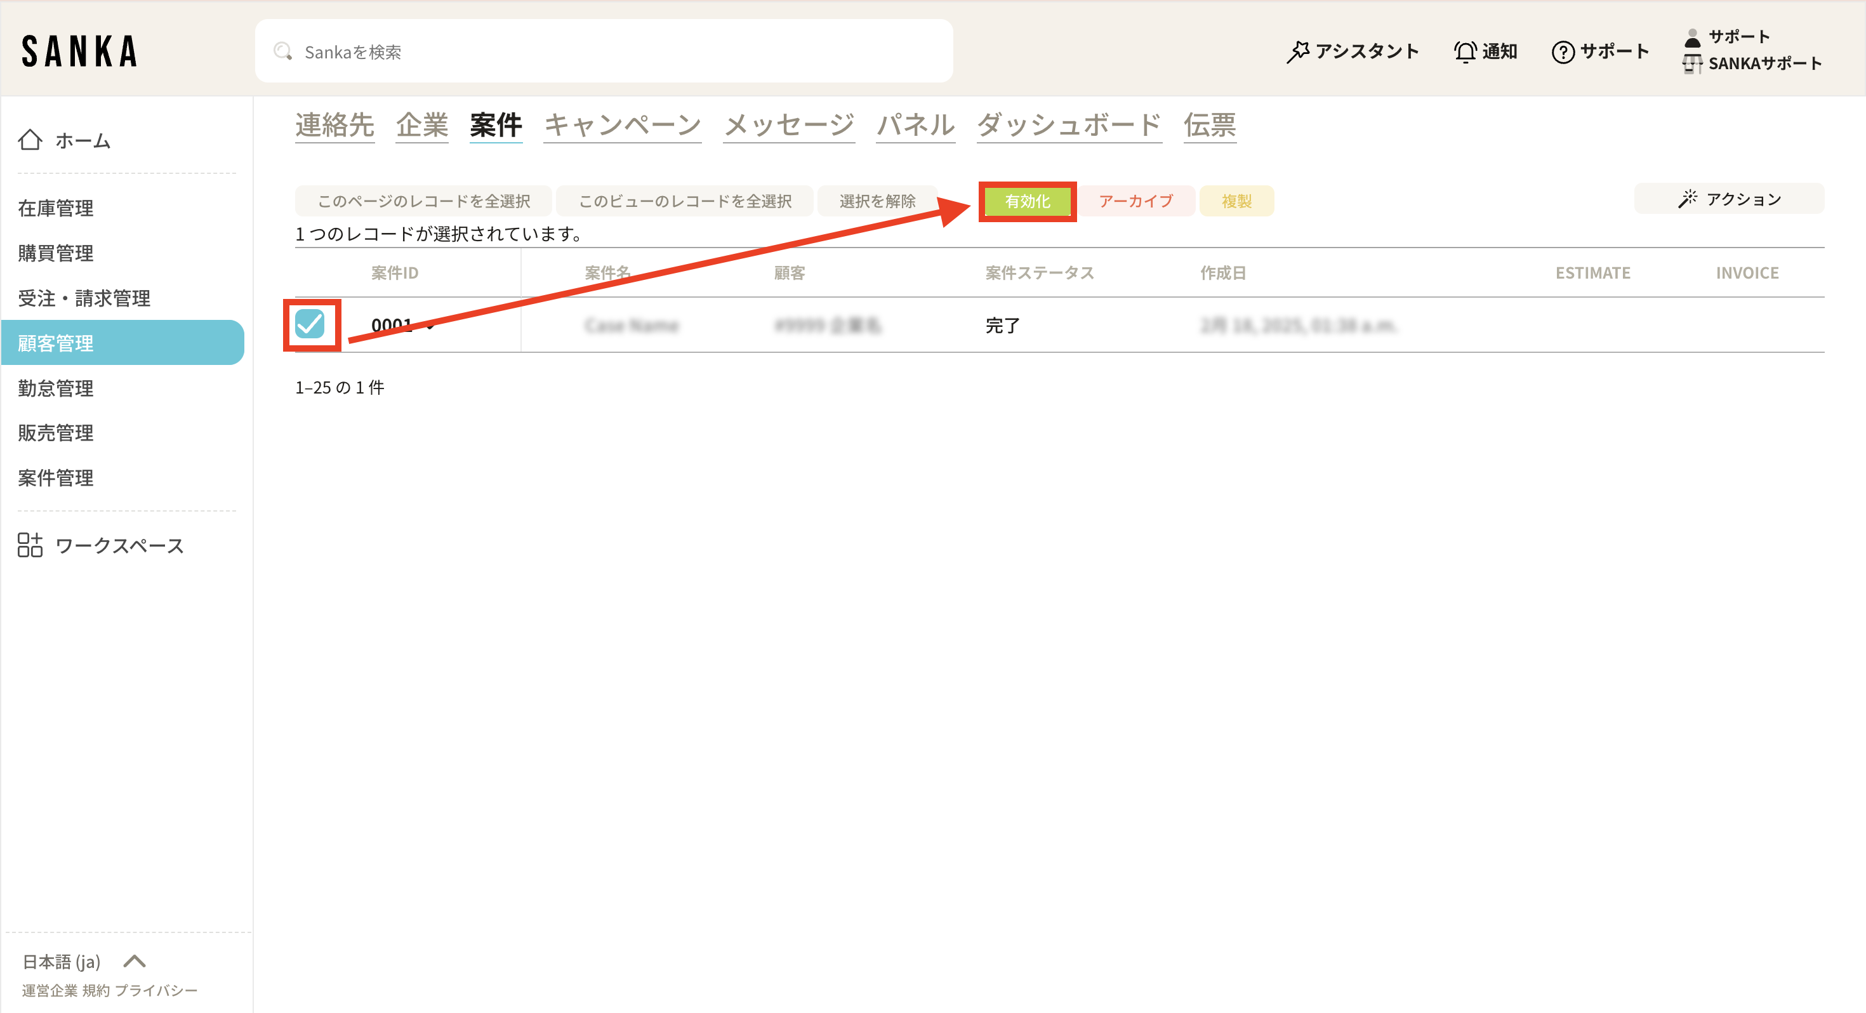
Task: Uncheck the checkbox for record 0001
Action: 310,324
